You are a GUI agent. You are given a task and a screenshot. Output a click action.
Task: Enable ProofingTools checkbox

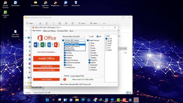coord(65,68)
